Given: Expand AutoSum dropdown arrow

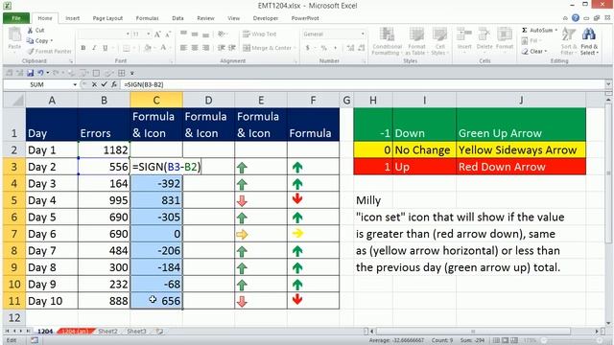Looking at the screenshot, I should tap(556, 30).
